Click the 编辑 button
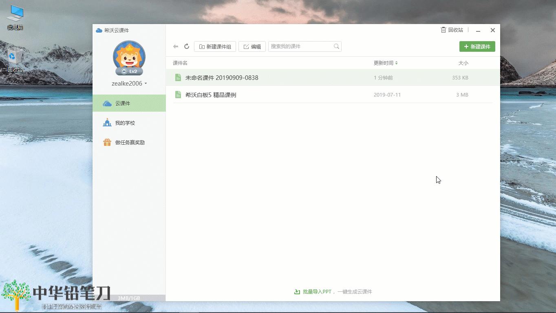Image resolution: width=556 pixels, height=313 pixels. (x=252, y=46)
